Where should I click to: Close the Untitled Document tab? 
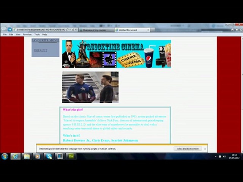point(148,30)
